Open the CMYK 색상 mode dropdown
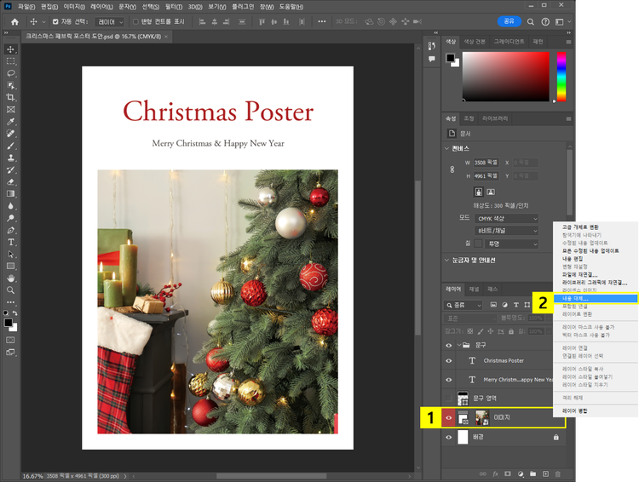 (x=507, y=218)
